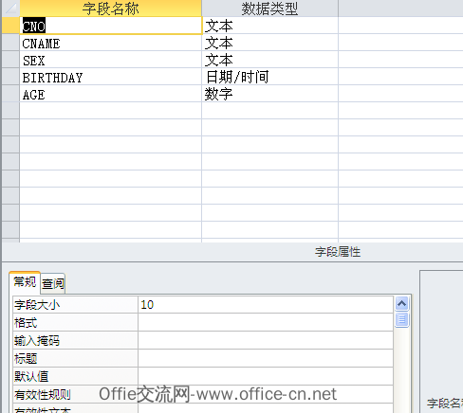Switch to the 查阅 tab

point(53,283)
